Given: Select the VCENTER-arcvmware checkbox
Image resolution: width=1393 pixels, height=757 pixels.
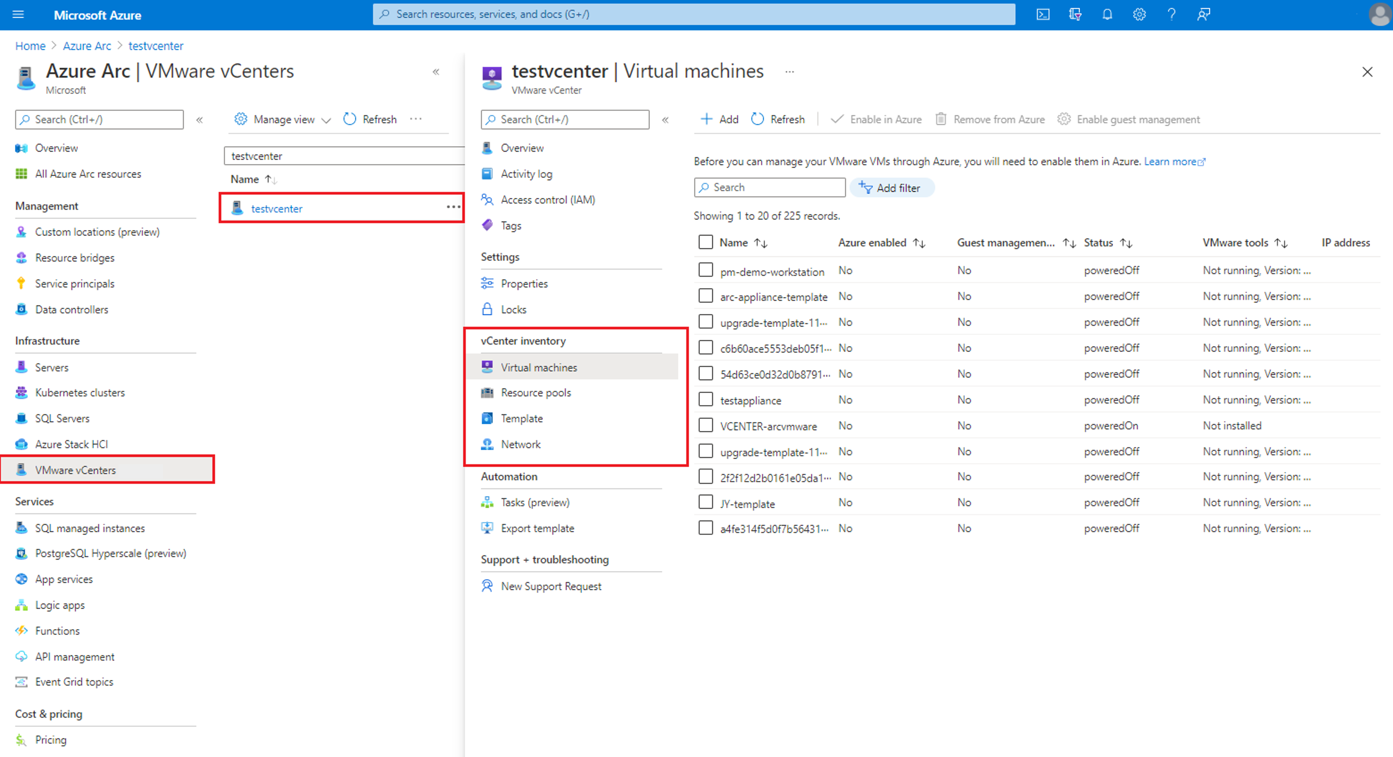Looking at the screenshot, I should point(705,425).
